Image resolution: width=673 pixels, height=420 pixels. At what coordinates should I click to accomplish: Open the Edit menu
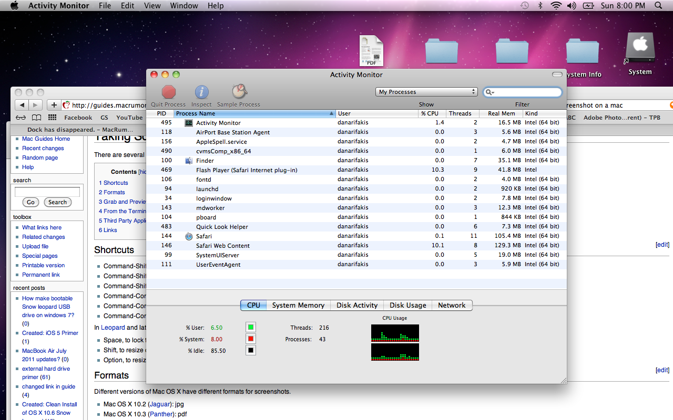click(128, 6)
